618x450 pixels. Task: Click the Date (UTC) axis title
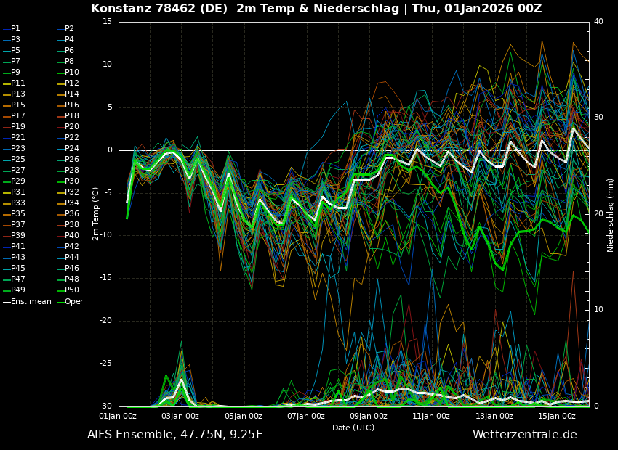(353, 427)
